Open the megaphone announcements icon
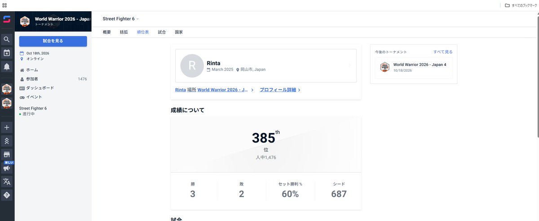Image resolution: width=539 pixels, height=221 pixels. tap(7, 168)
